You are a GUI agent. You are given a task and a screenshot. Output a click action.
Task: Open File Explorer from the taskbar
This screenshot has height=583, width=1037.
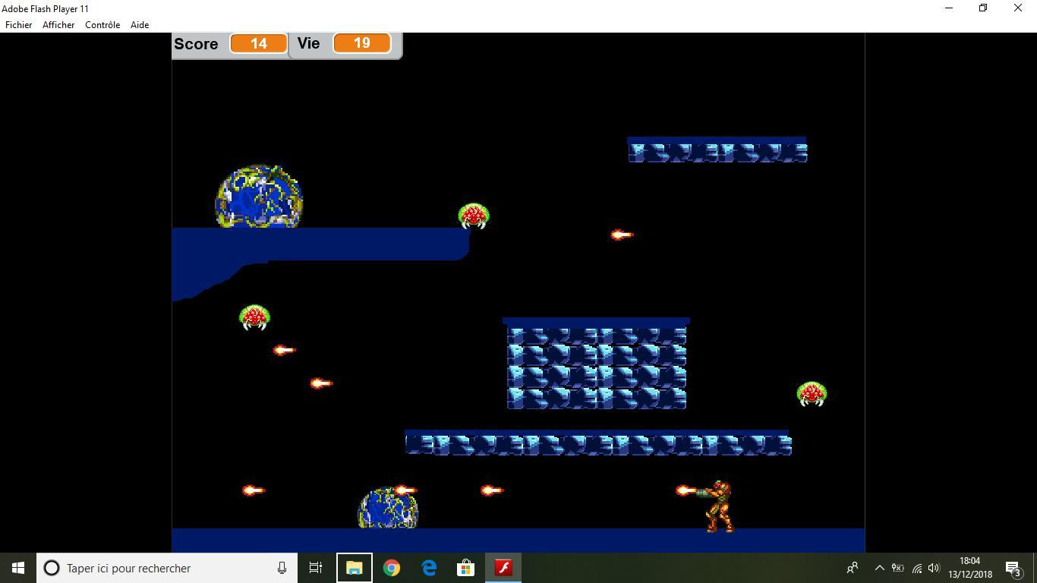(355, 568)
